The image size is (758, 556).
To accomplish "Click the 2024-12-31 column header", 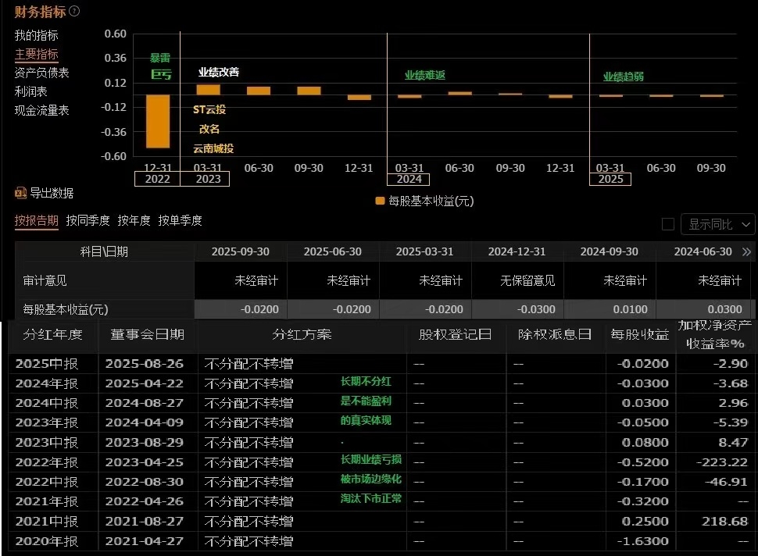I will pos(517,251).
